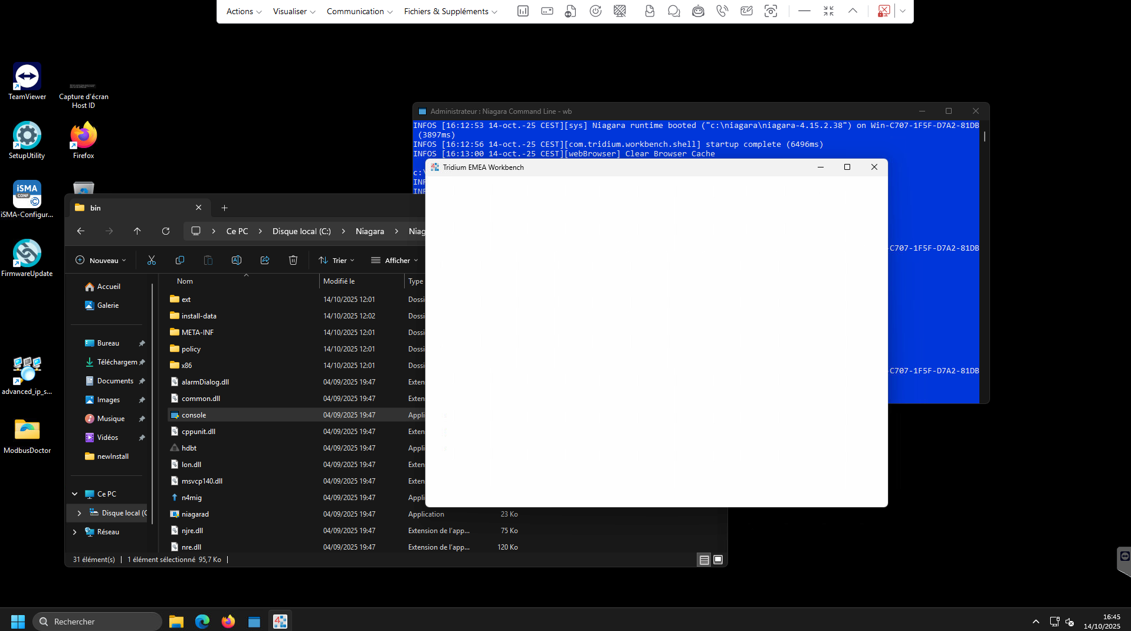Refresh the File Explorer folder view

166,231
